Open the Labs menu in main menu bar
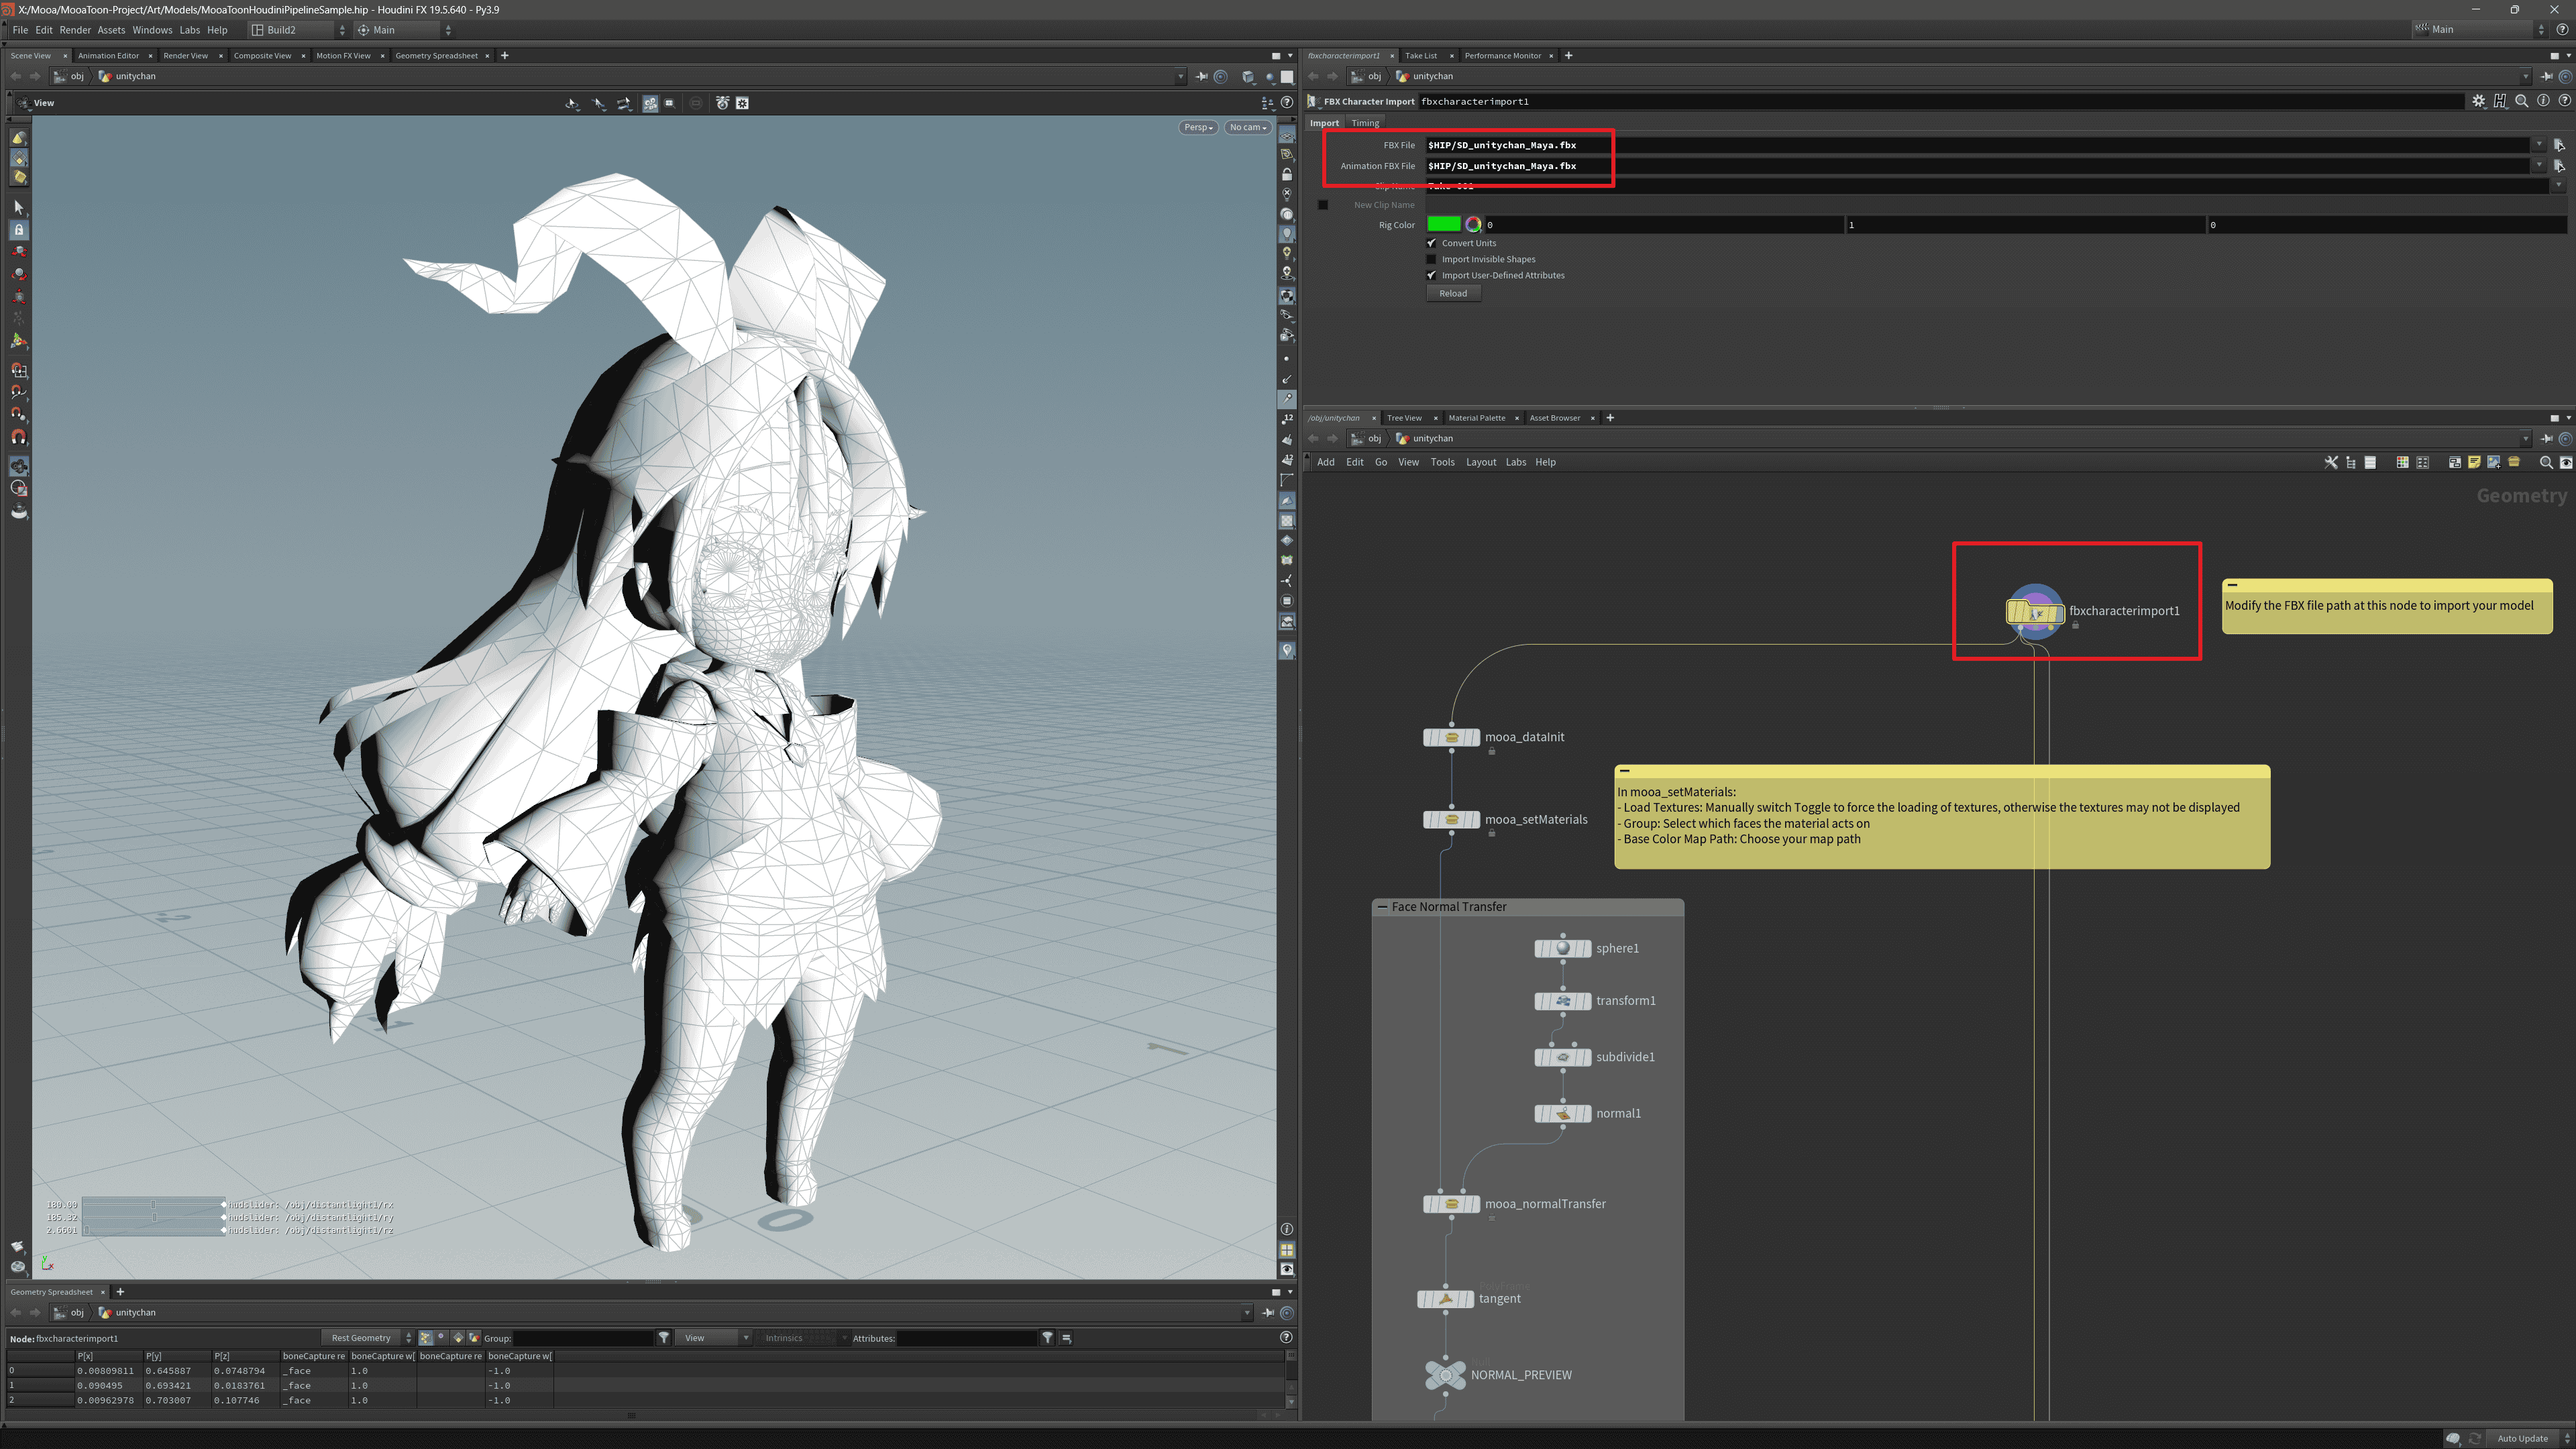Viewport: 2576px width, 1449px height. tap(190, 30)
